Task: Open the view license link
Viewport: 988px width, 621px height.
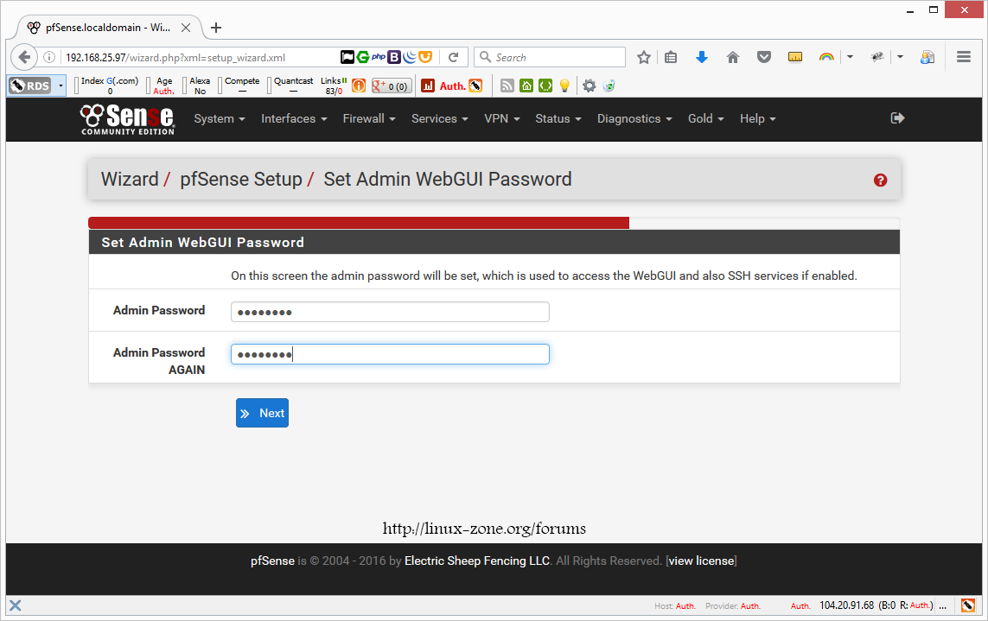Action: point(701,561)
